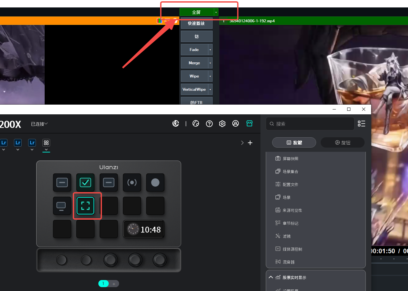Select the 10:48 clock key on the deck
The image size is (408, 291).
pyautogui.click(x=144, y=229)
